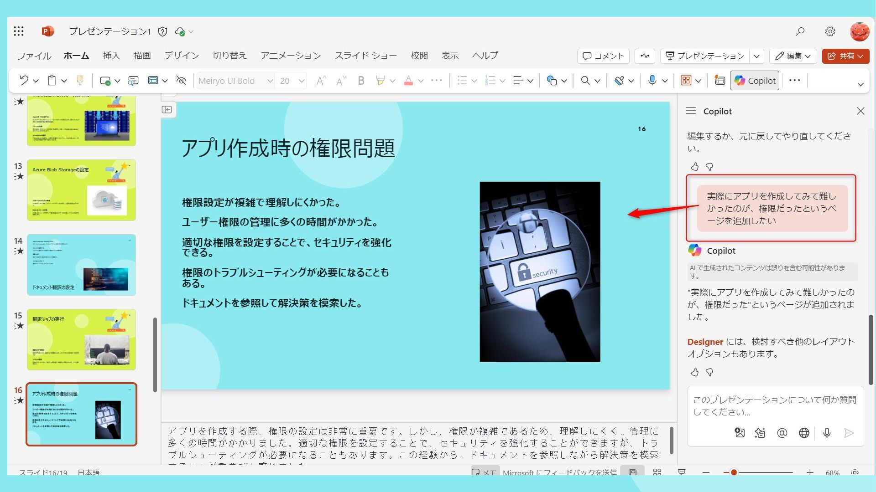The height and width of the screenshot is (492, 876).
Task: Click the Designer link in Copilot reply
Action: tap(705, 342)
